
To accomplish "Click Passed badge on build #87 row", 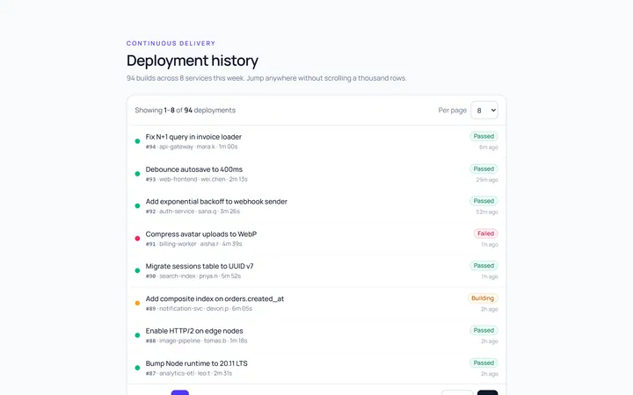I will coord(484,363).
